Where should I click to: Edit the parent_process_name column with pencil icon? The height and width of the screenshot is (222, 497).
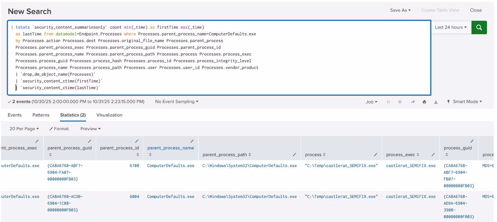(192, 141)
